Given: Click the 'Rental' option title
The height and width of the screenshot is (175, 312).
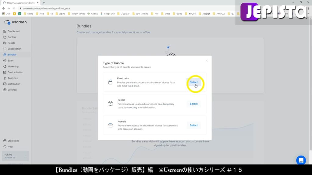Looking at the screenshot, I should (x=121, y=100).
